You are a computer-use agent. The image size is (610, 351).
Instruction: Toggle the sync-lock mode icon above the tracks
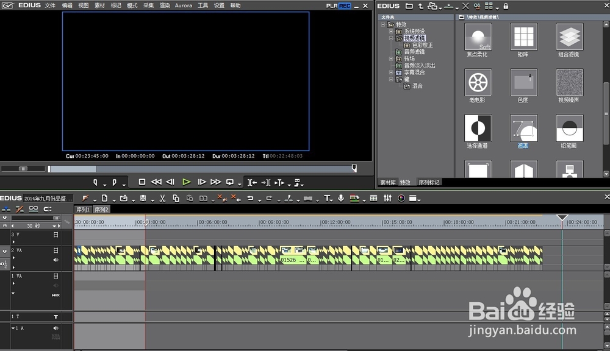click(34, 209)
